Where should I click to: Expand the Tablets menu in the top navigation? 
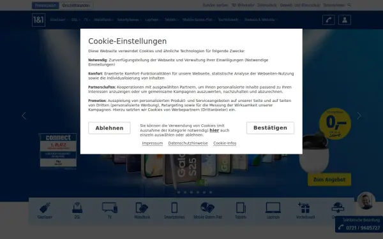pyautogui.click(x=172, y=20)
